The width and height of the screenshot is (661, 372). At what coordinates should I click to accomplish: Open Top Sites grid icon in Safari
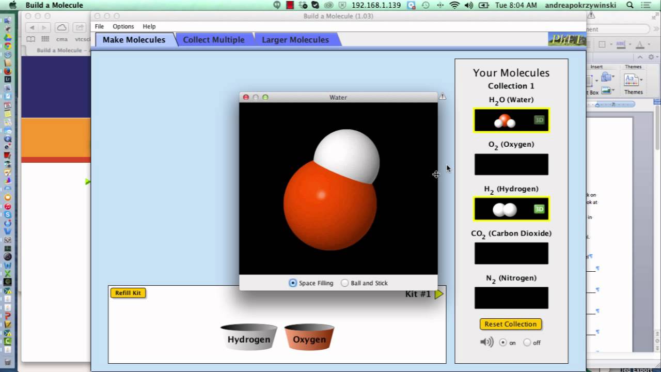pos(45,39)
